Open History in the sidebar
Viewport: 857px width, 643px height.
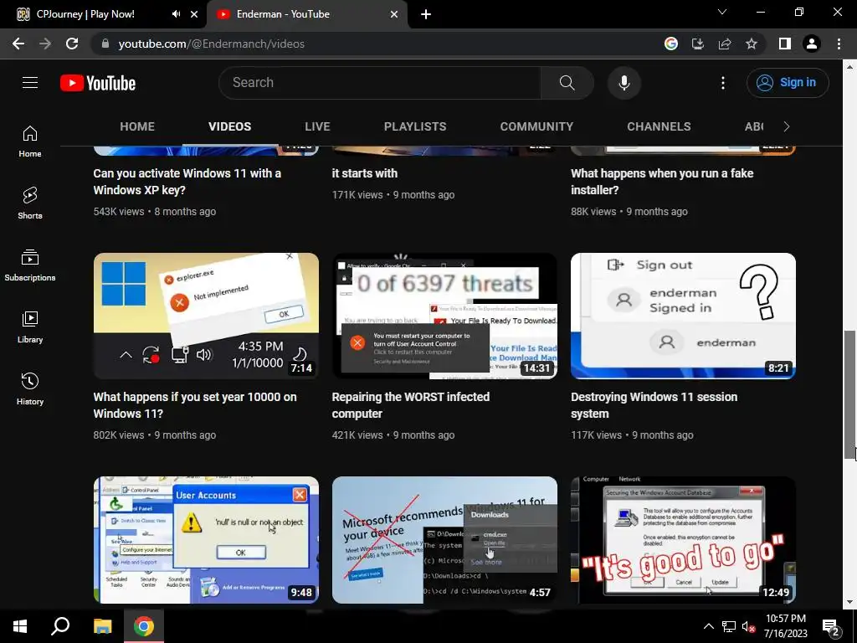click(30, 388)
